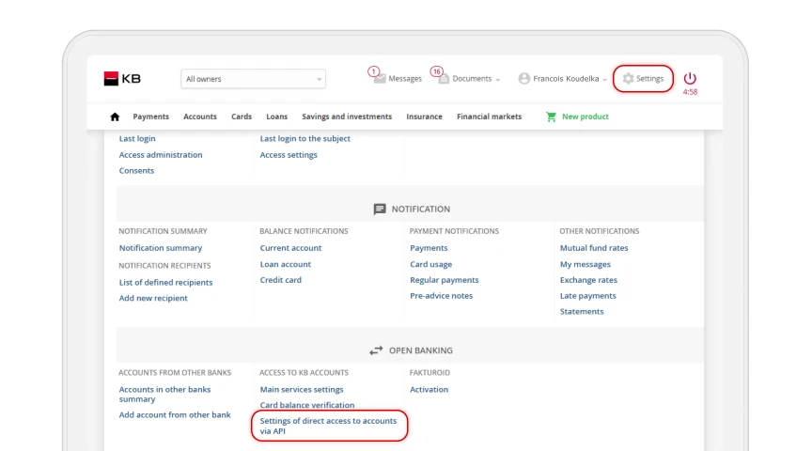Open the Documents icon with badge
This screenshot has height=451, width=812.
(x=444, y=79)
